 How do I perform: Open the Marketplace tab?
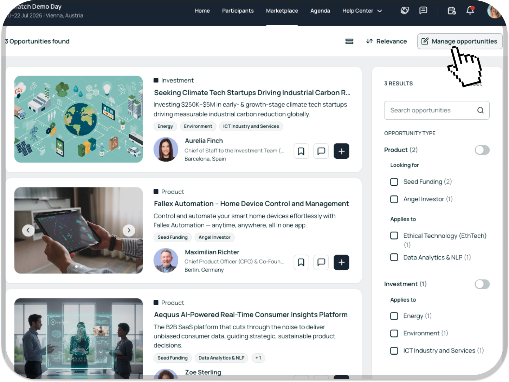(x=282, y=11)
